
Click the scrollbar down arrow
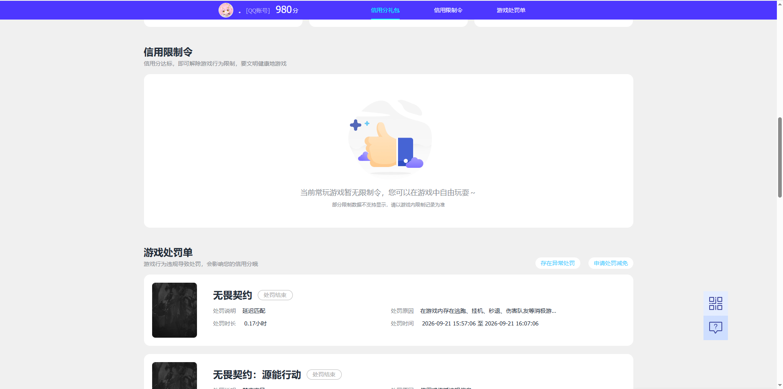pyautogui.click(x=780, y=385)
